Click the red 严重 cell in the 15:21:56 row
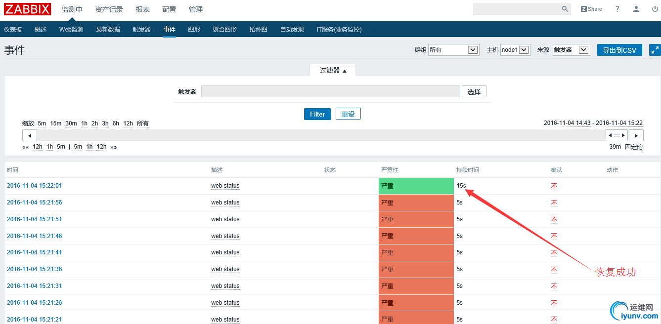Image resolution: width=661 pixels, height=324 pixels. pos(416,202)
